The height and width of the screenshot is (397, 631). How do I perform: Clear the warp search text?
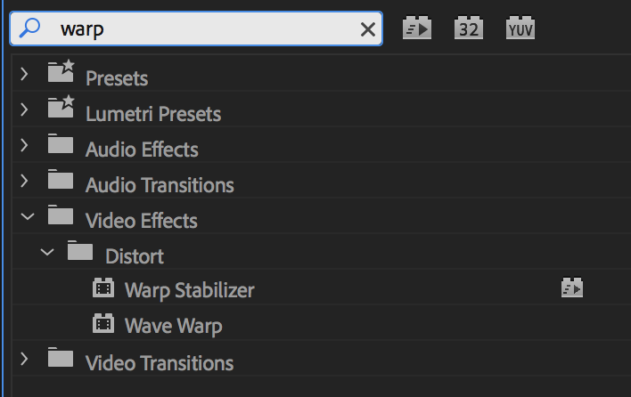pos(367,29)
